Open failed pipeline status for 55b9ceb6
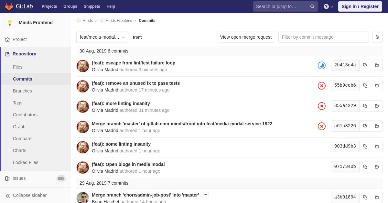 point(322,86)
